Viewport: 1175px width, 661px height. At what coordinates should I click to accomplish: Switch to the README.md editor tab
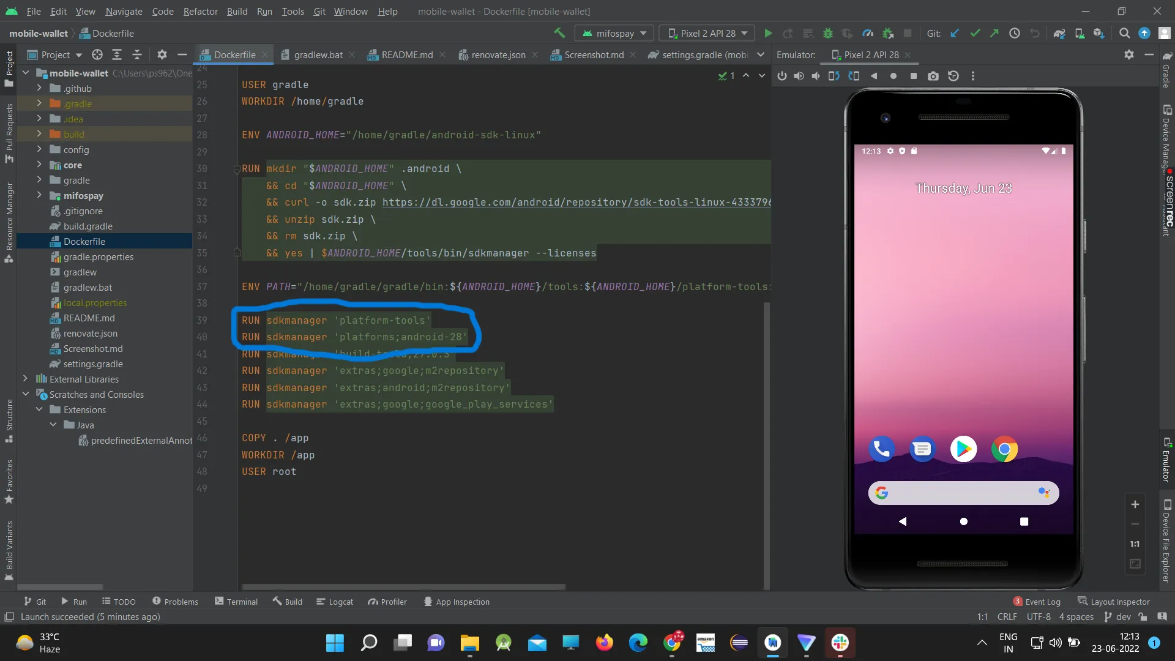click(406, 55)
